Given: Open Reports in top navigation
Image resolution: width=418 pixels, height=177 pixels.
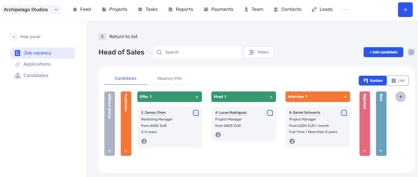Looking at the screenshot, I should 181,9.
